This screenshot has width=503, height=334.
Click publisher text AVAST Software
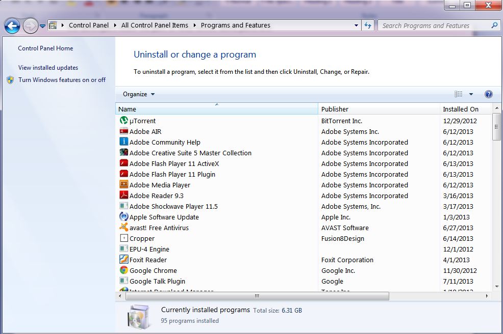tap(345, 228)
